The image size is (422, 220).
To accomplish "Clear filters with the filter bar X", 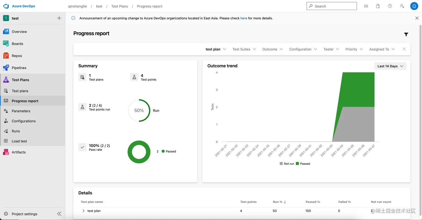I will point(404,49).
